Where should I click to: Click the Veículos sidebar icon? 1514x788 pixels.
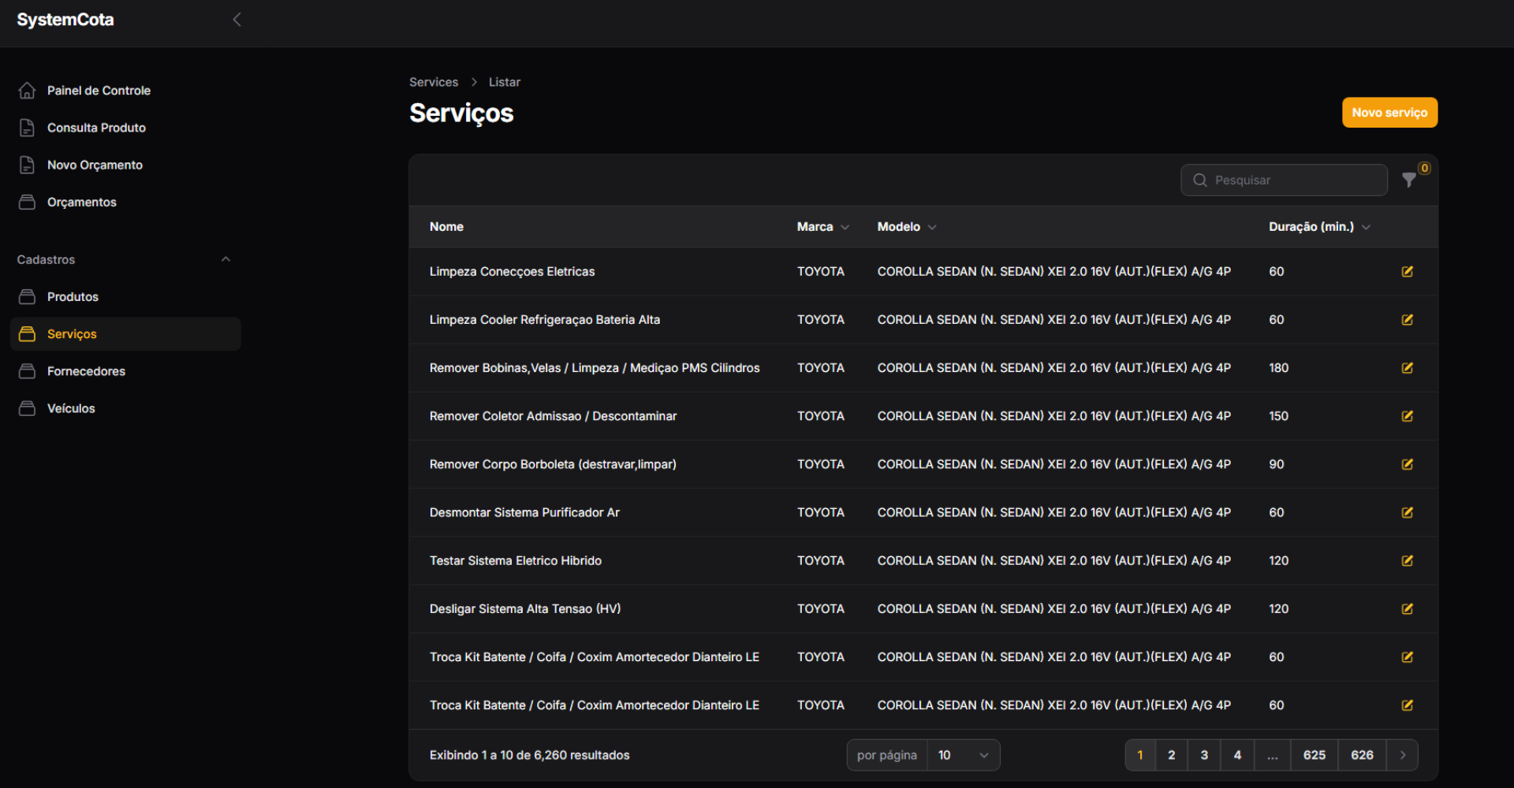(27, 408)
